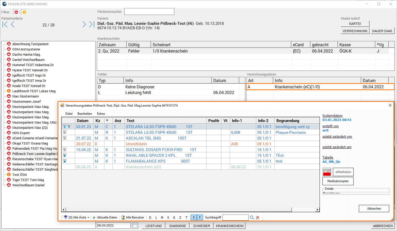This screenshot has height=231, width=397.
Task: Jump to last patient in Patientenliste
Action: tap(92, 25)
